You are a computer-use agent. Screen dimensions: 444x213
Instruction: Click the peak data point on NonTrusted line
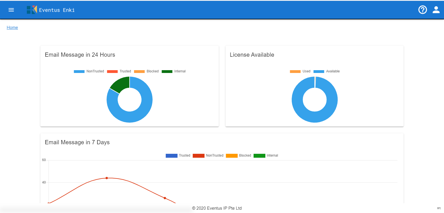pos(107,178)
